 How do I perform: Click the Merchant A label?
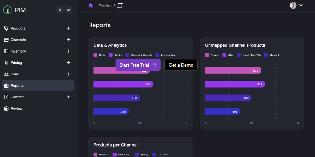click(x=107, y=5)
